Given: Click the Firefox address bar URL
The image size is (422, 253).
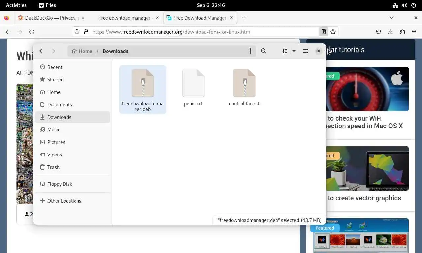Looking at the screenshot, I should point(171,32).
